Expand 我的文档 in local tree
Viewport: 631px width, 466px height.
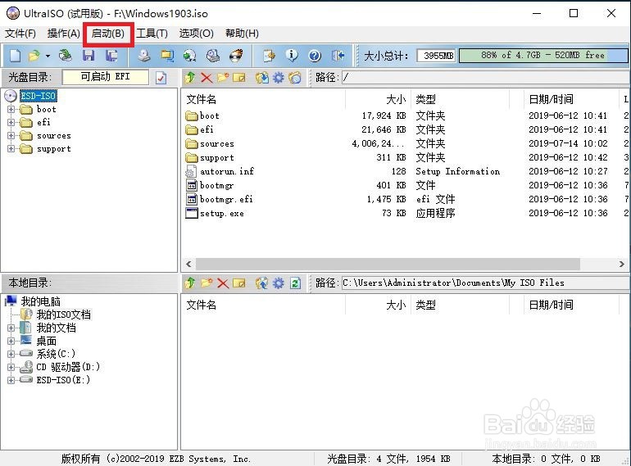11,328
